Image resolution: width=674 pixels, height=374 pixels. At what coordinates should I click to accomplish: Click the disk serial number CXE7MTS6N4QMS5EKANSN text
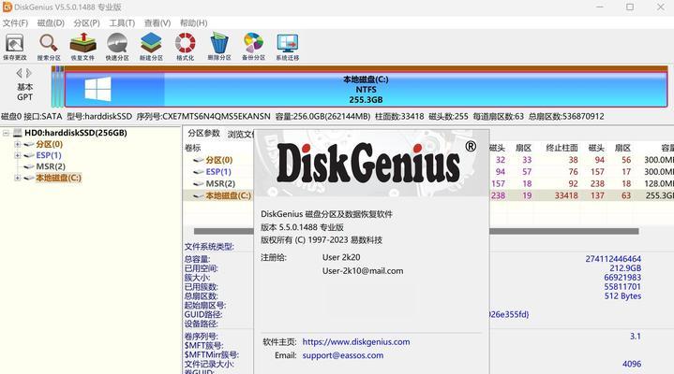[x=217, y=116]
